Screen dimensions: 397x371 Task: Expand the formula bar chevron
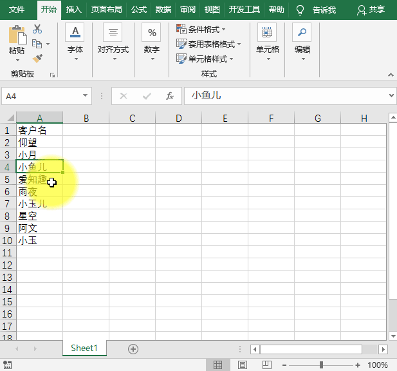click(x=391, y=95)
